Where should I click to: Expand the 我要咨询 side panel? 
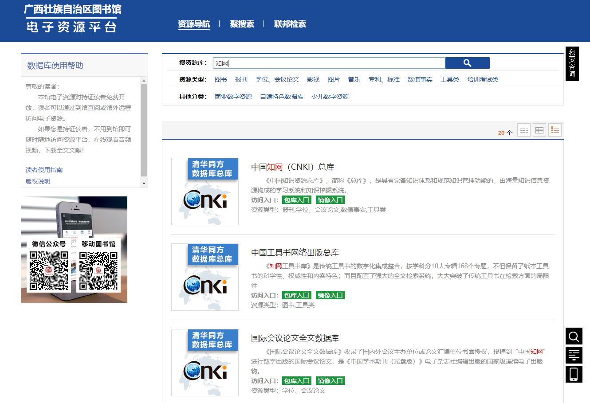(572, 63)
